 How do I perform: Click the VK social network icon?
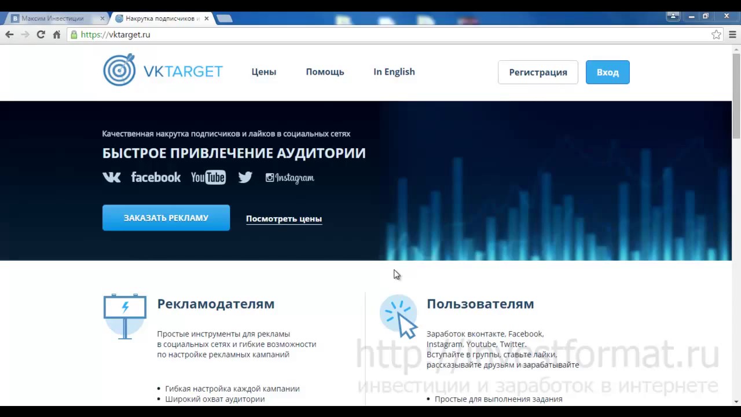112,177
